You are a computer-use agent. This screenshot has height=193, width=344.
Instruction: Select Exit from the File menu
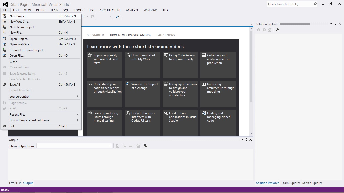(41, 126)
